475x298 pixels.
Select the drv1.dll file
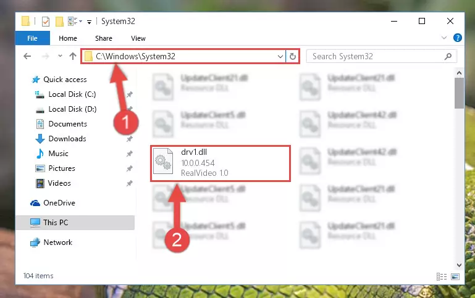(x=221, y=163)
